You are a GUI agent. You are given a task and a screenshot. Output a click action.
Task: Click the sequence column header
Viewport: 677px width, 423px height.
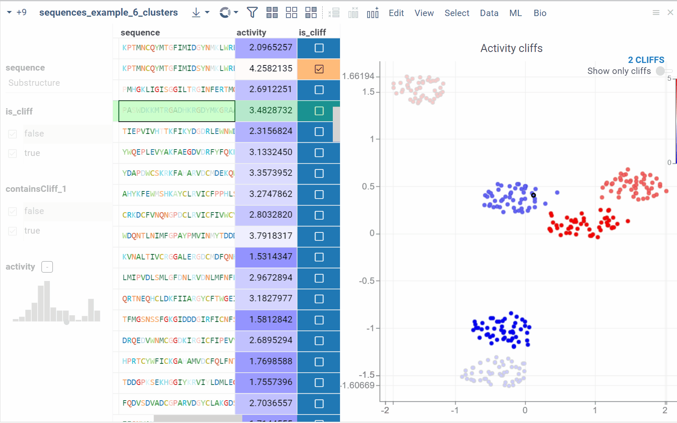click(x=140, y=33)
